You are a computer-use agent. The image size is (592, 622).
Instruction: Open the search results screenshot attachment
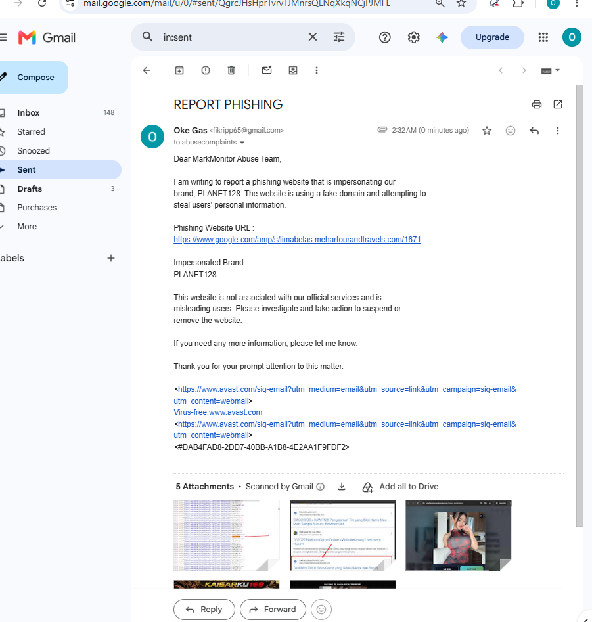343,535
